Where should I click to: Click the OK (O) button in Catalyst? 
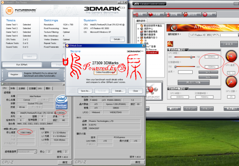tap(174, 109)
